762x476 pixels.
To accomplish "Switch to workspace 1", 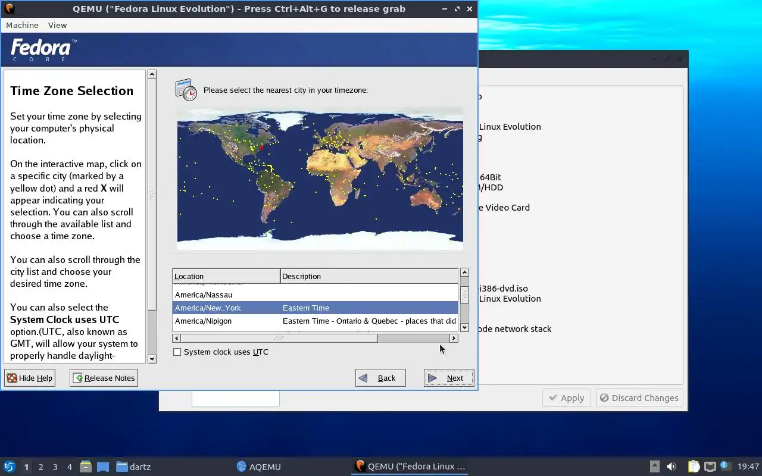I will (x=26, y=467).
